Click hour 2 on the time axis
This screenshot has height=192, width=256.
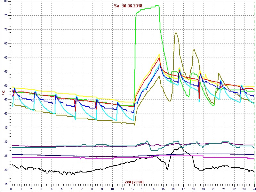[x=31, y=189]
